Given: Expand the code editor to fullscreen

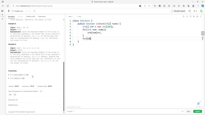Looking at the screenshot, I should coord(201,16).
